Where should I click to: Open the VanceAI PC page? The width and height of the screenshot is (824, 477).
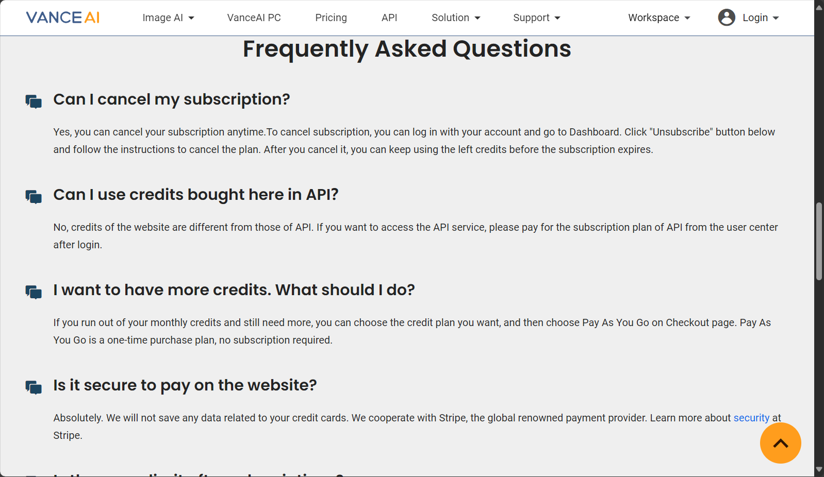[254, 18]
